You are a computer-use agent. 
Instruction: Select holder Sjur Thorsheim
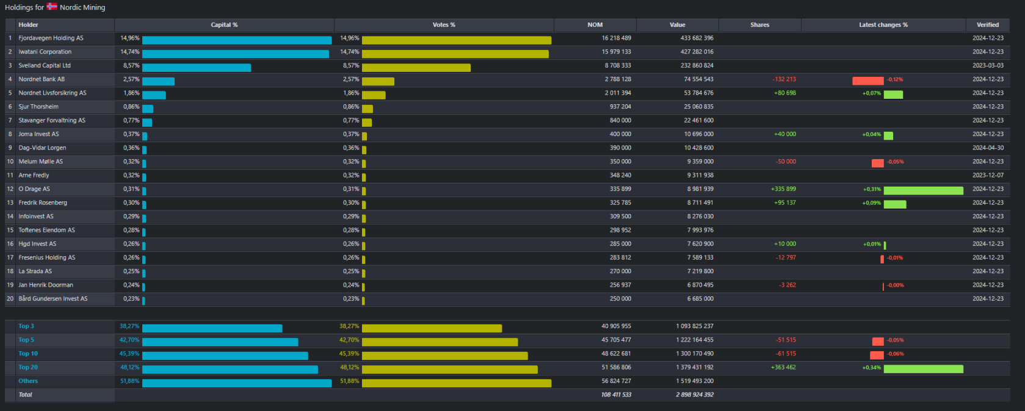(x=38, y=107)
